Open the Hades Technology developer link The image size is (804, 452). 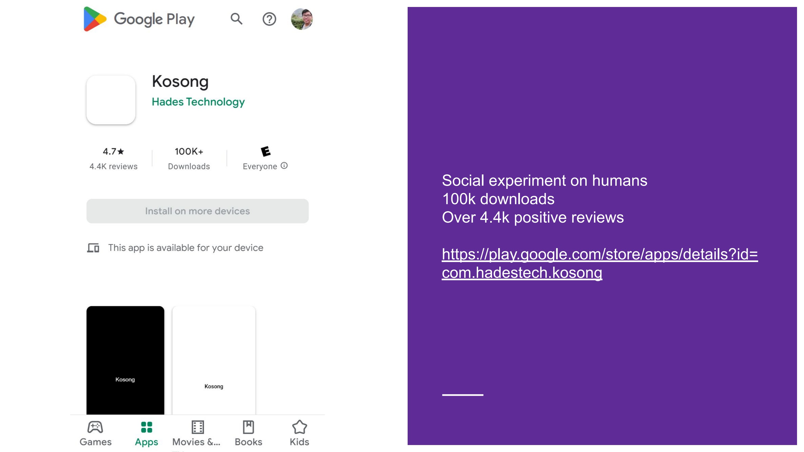[198, 102]
